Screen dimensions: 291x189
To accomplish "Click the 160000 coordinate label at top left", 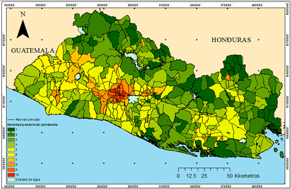I will pyautogui.click(x=9, y=5).
